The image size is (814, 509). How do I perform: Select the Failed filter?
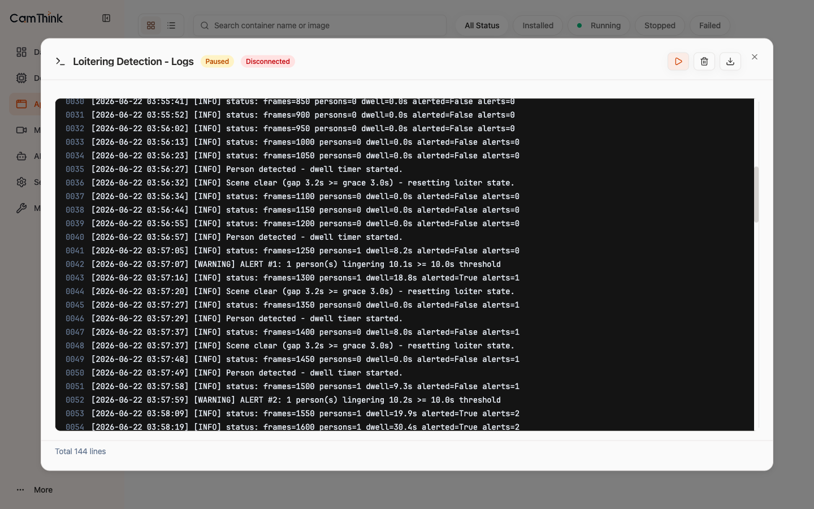coord(710,25)
